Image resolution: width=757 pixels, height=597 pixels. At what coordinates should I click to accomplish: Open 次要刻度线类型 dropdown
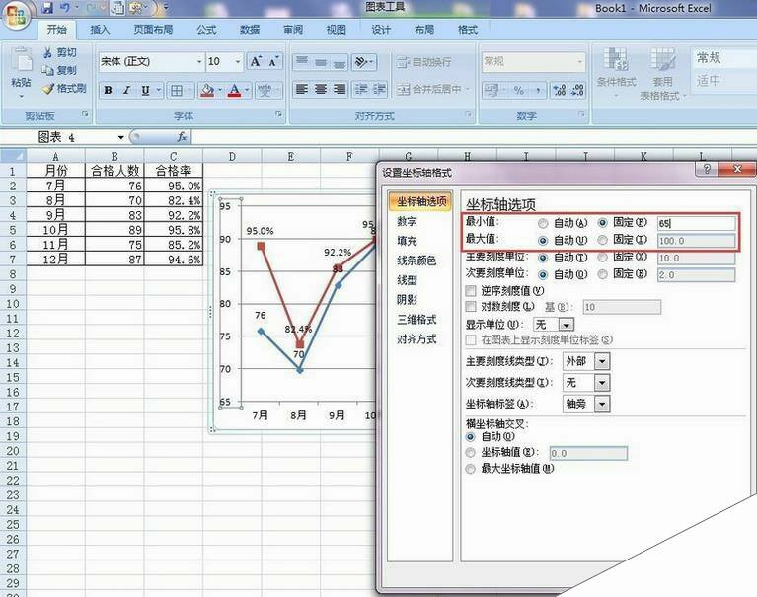[602, 383]
